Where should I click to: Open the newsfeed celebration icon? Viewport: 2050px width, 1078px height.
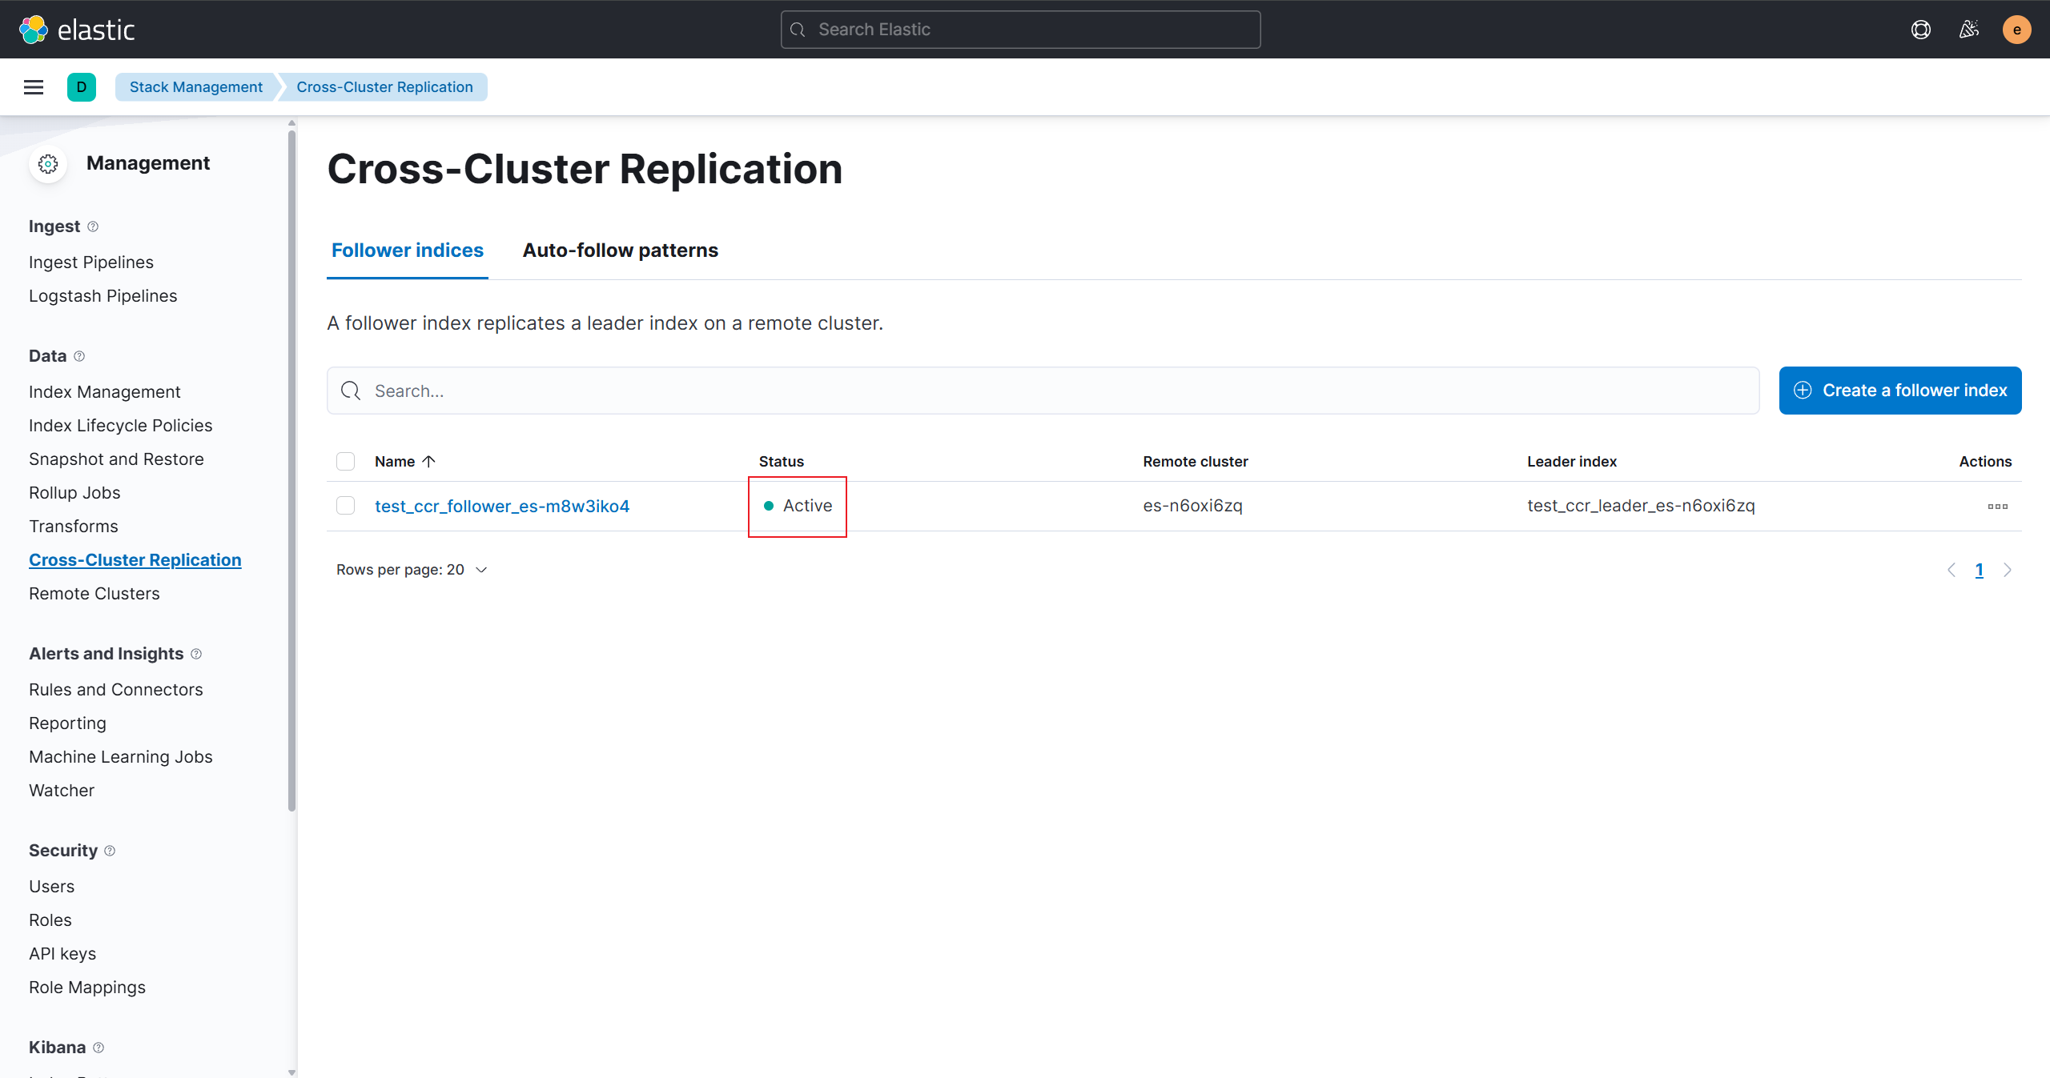pos(1969,30)
